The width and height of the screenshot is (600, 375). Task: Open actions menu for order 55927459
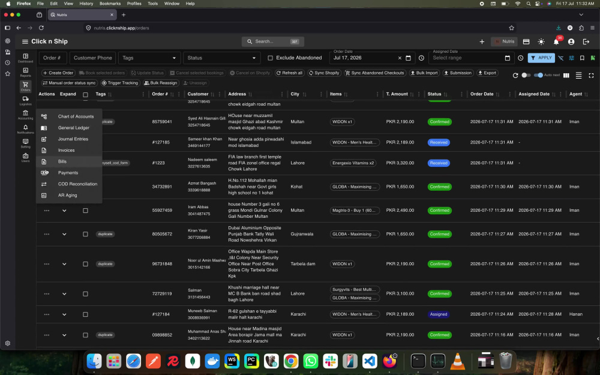tap(47, 211)
